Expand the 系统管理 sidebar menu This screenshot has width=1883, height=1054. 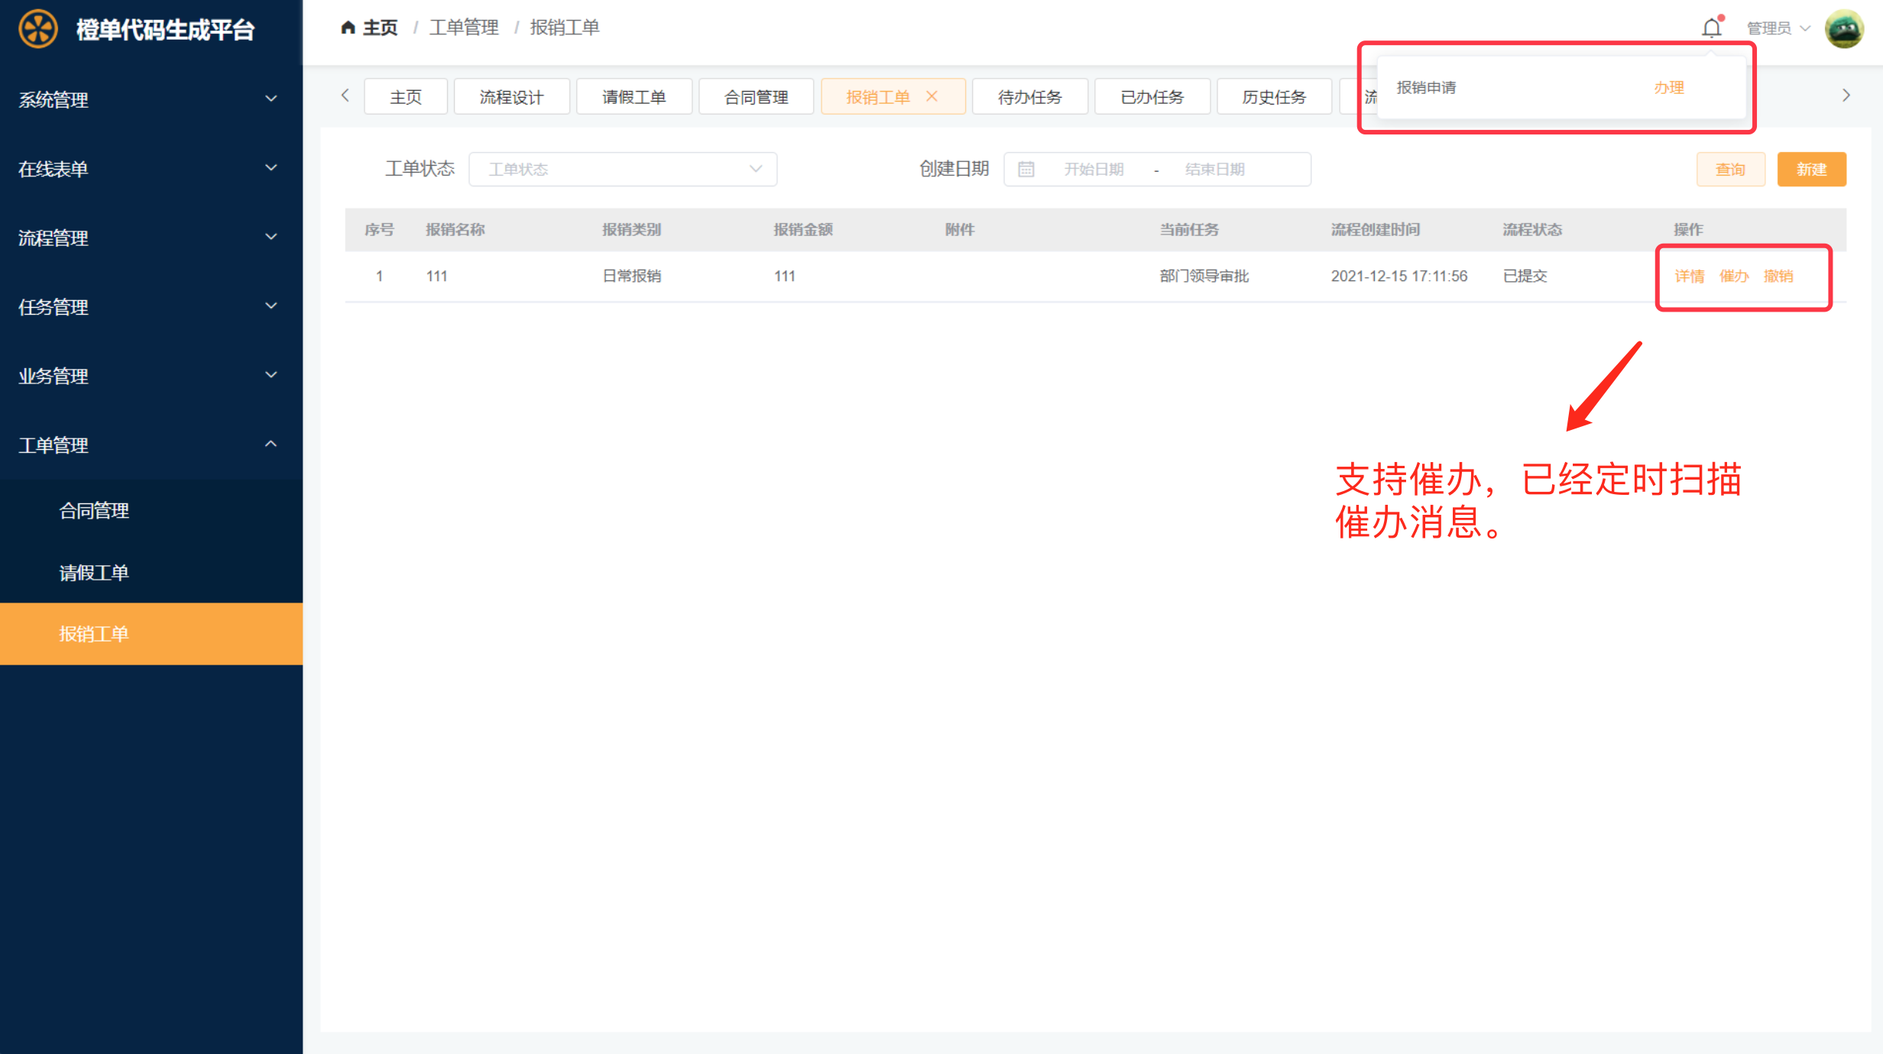point(151,99)
